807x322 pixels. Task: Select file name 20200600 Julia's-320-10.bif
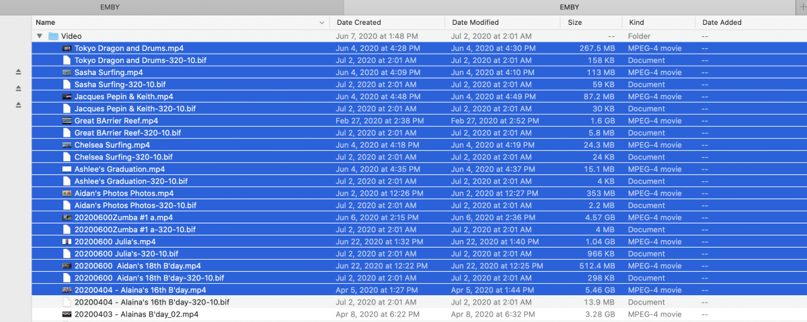coord(126,254)
